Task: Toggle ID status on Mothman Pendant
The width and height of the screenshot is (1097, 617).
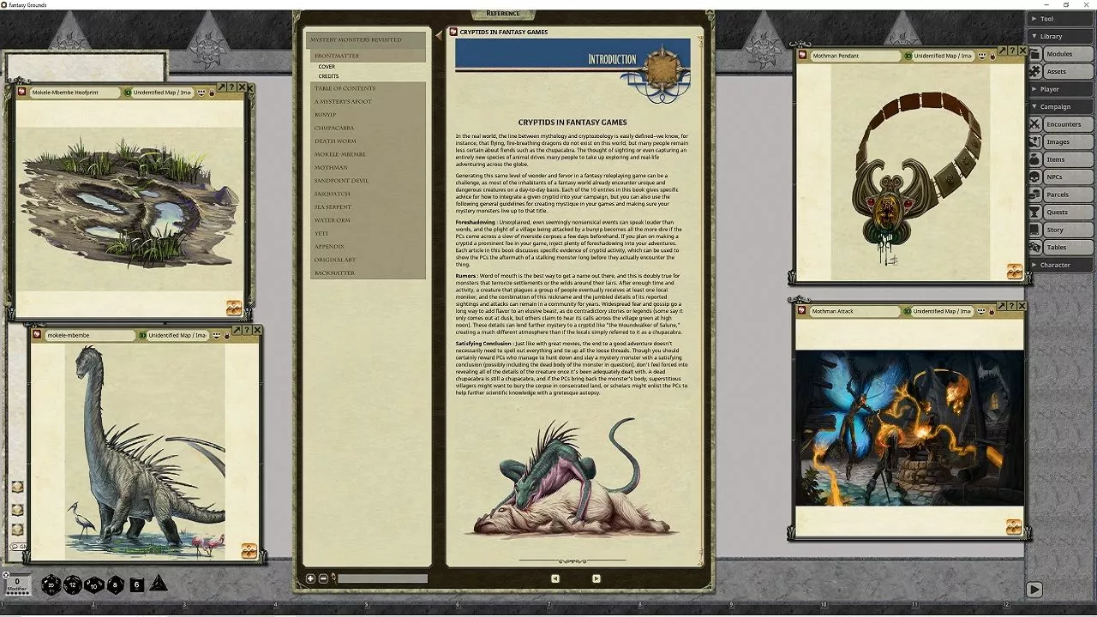Action: click(x=908, y=56)
